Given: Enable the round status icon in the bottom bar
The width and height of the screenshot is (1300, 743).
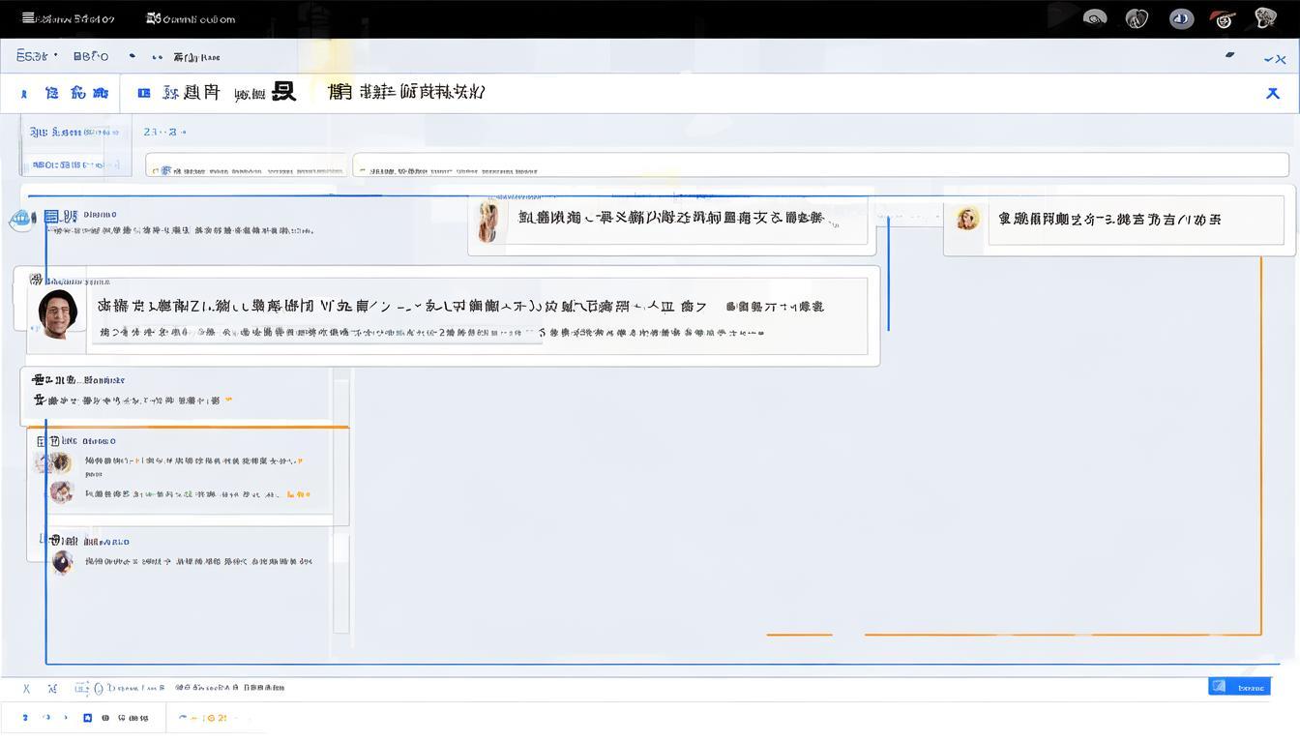Looking at the screenshot, I should pyautogui.click(x=98, y=687).
